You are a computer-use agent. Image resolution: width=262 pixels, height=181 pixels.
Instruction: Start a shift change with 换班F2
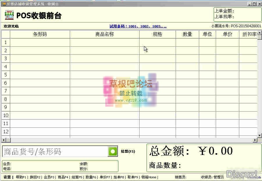(35, 177)
